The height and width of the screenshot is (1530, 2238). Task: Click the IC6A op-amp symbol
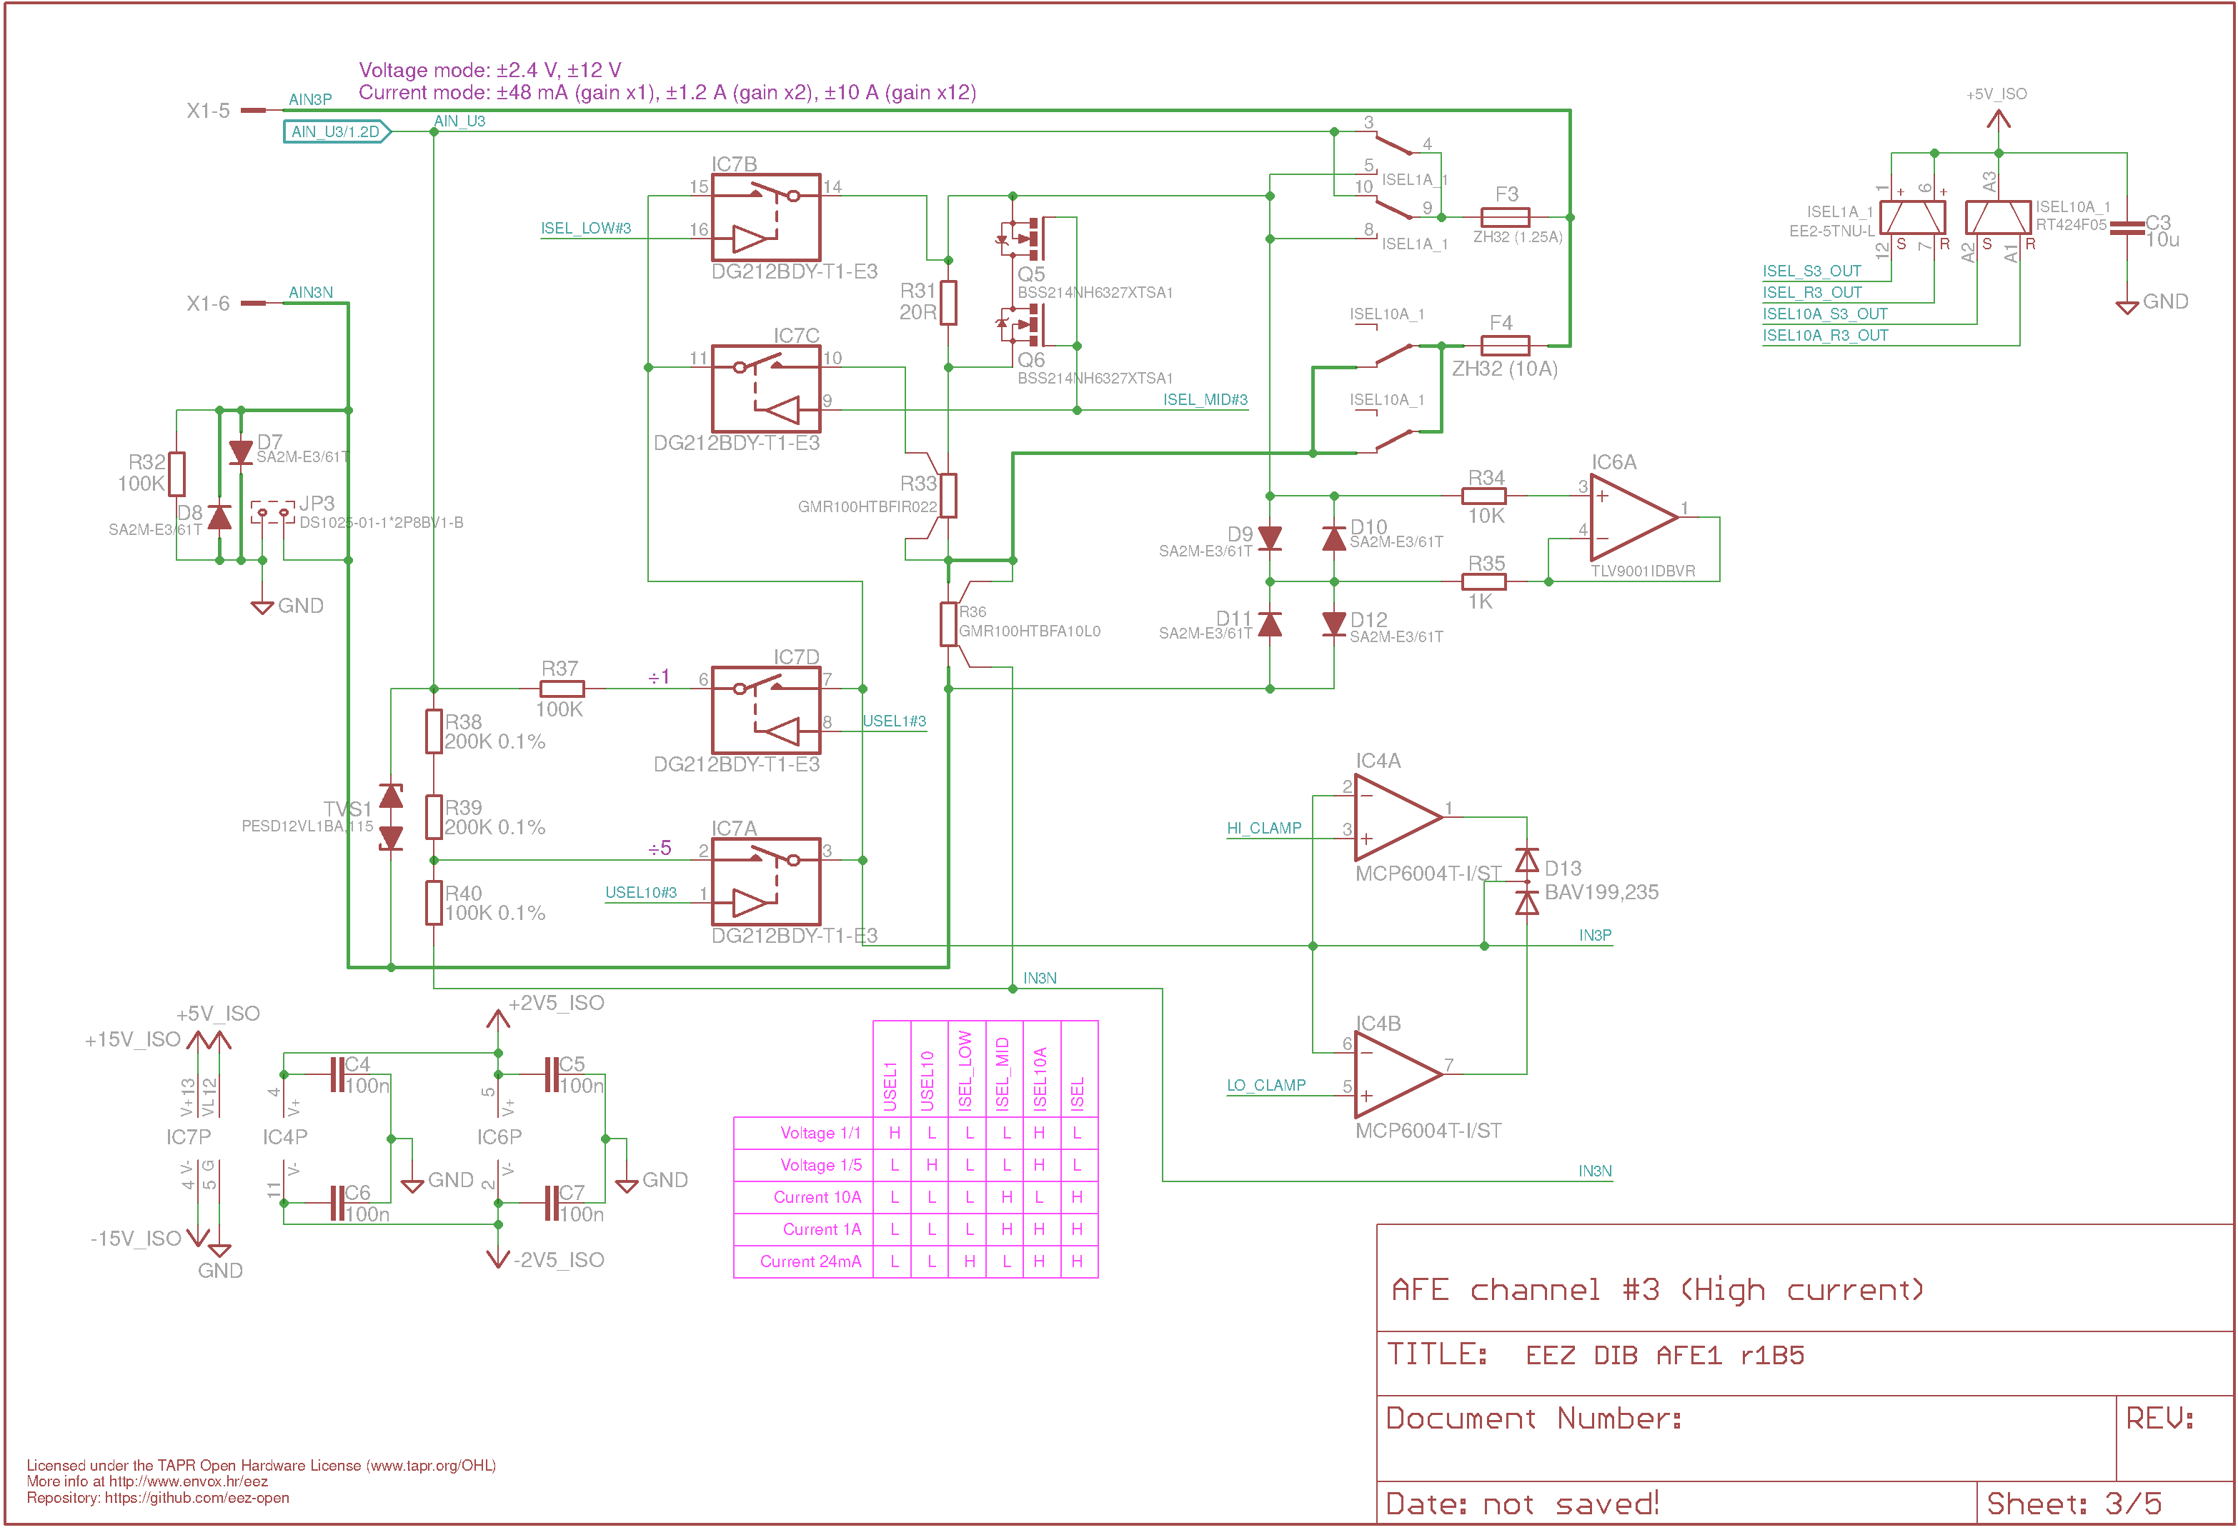[x=1633, y=518]
